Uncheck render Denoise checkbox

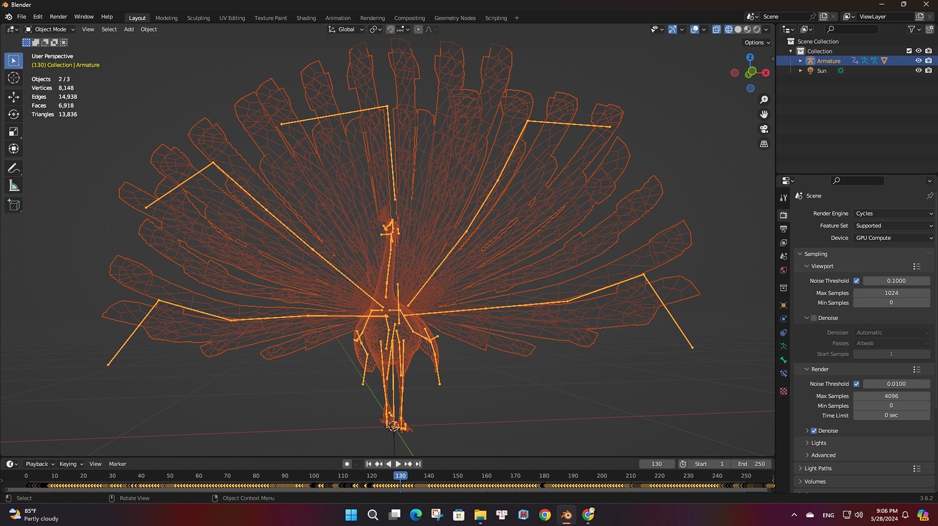[x=814, y=431]
